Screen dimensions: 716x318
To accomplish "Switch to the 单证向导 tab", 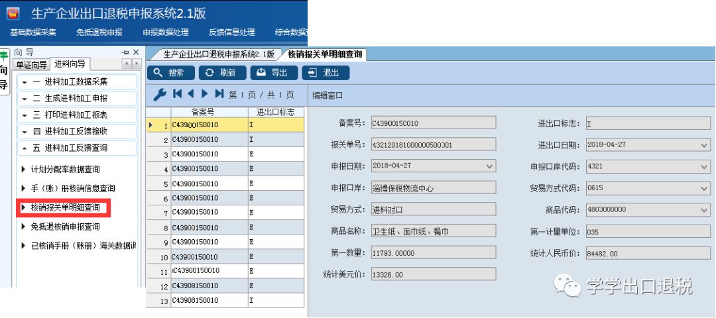I will pos(32,65).
